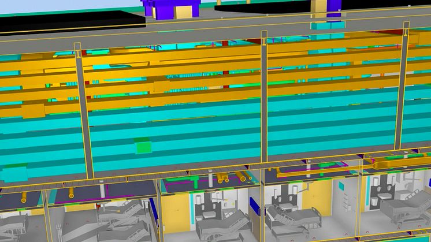This screenshot has height=242, width=431.
Task: Select the hospital bed in the center room
Action: point(222,222)
